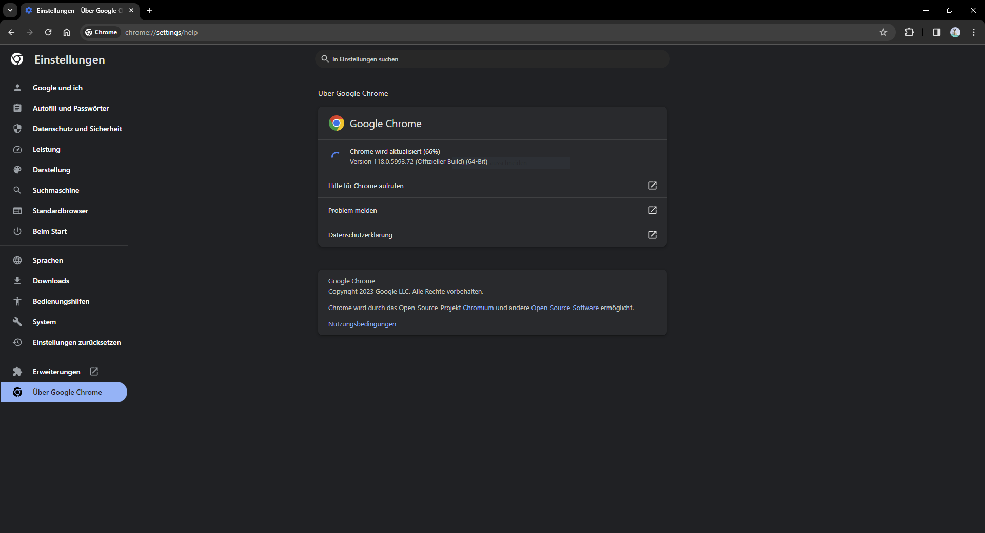Open Hilfe für Chrome aufrufen
The height and width of the screenshot is (533, 985).
coord(493,186)
